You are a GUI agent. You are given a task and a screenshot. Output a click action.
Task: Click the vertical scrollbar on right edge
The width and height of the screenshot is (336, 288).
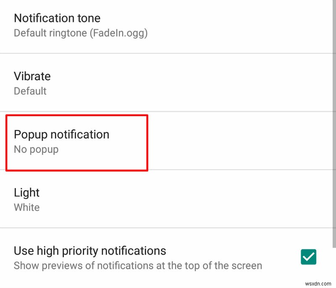coord(334,124)
